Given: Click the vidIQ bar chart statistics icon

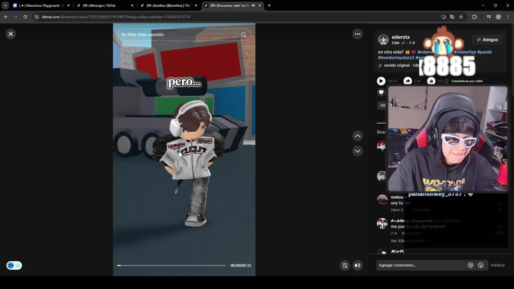Looking at the screenshot, I should click(x=431, y=81).
